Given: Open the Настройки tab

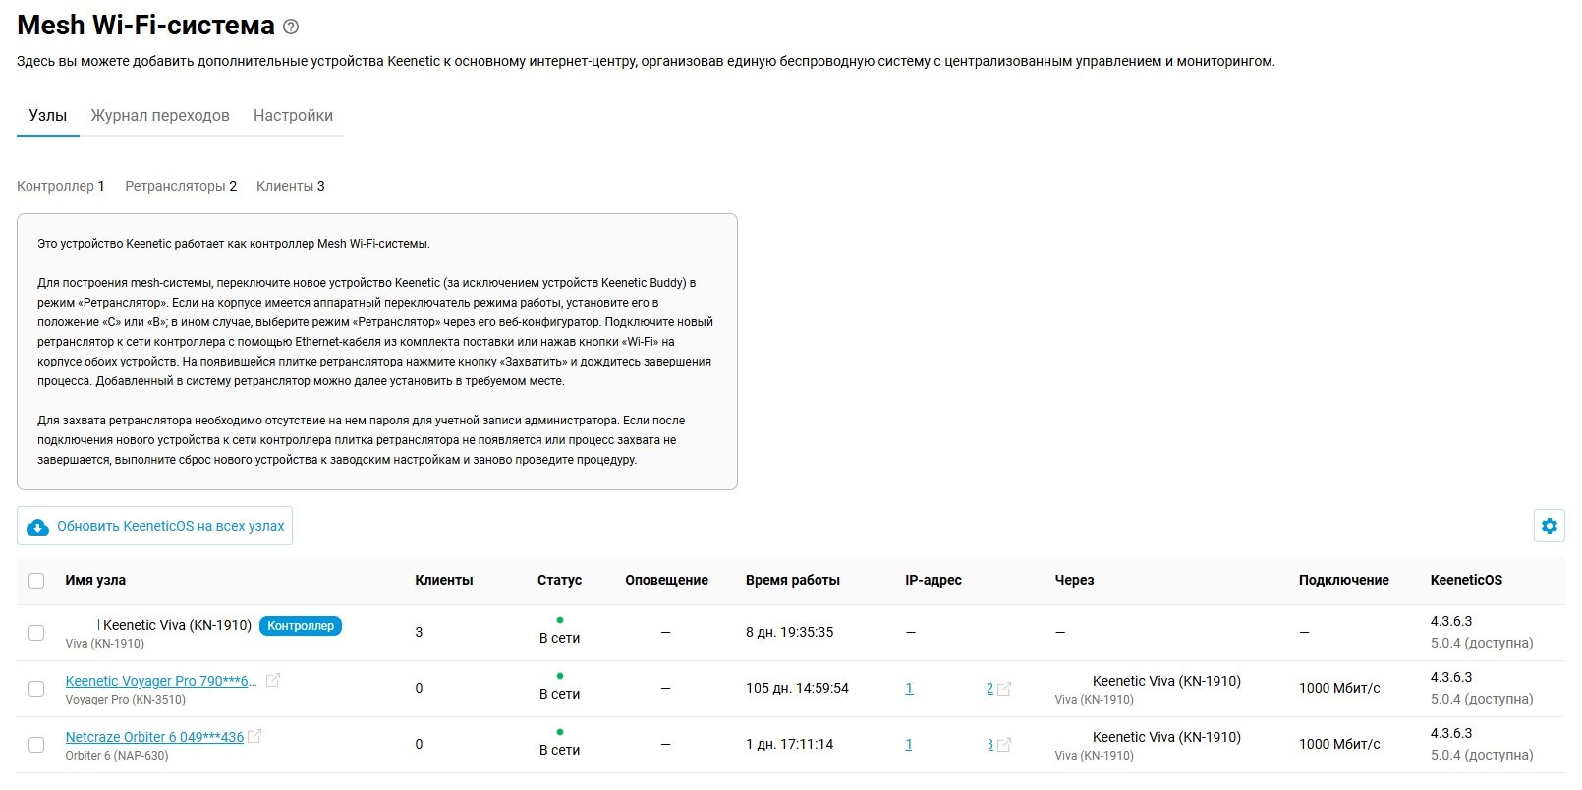Looking at the screenshot, I should (293, 116).
